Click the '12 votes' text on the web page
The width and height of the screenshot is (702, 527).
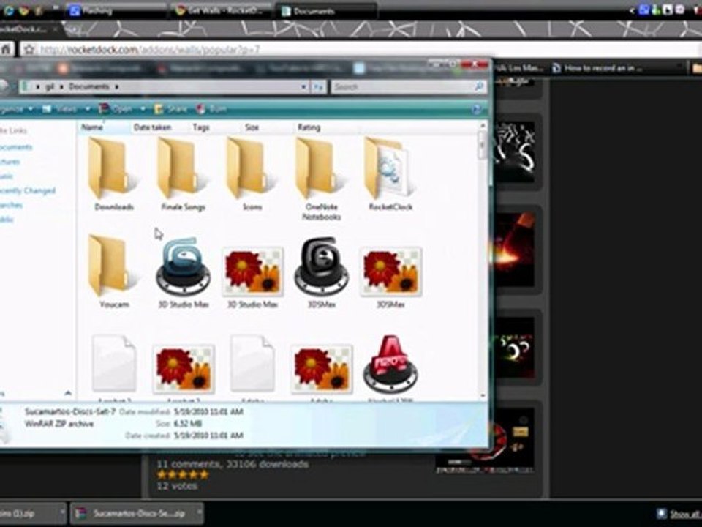(176, 485)
